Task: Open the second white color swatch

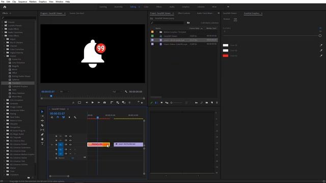Action: (225, 50)
